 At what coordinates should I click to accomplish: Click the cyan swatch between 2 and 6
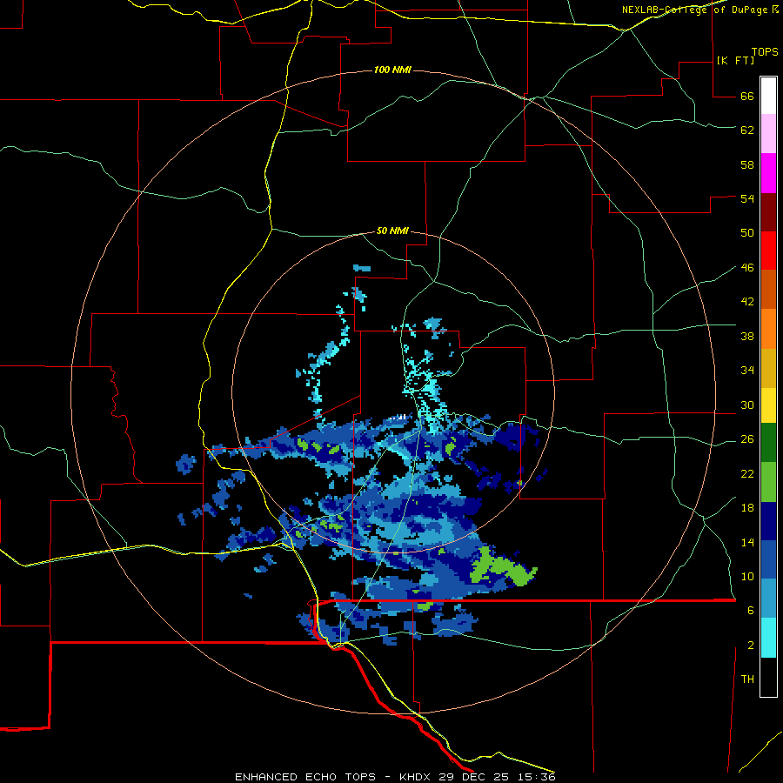click(768, 638)
